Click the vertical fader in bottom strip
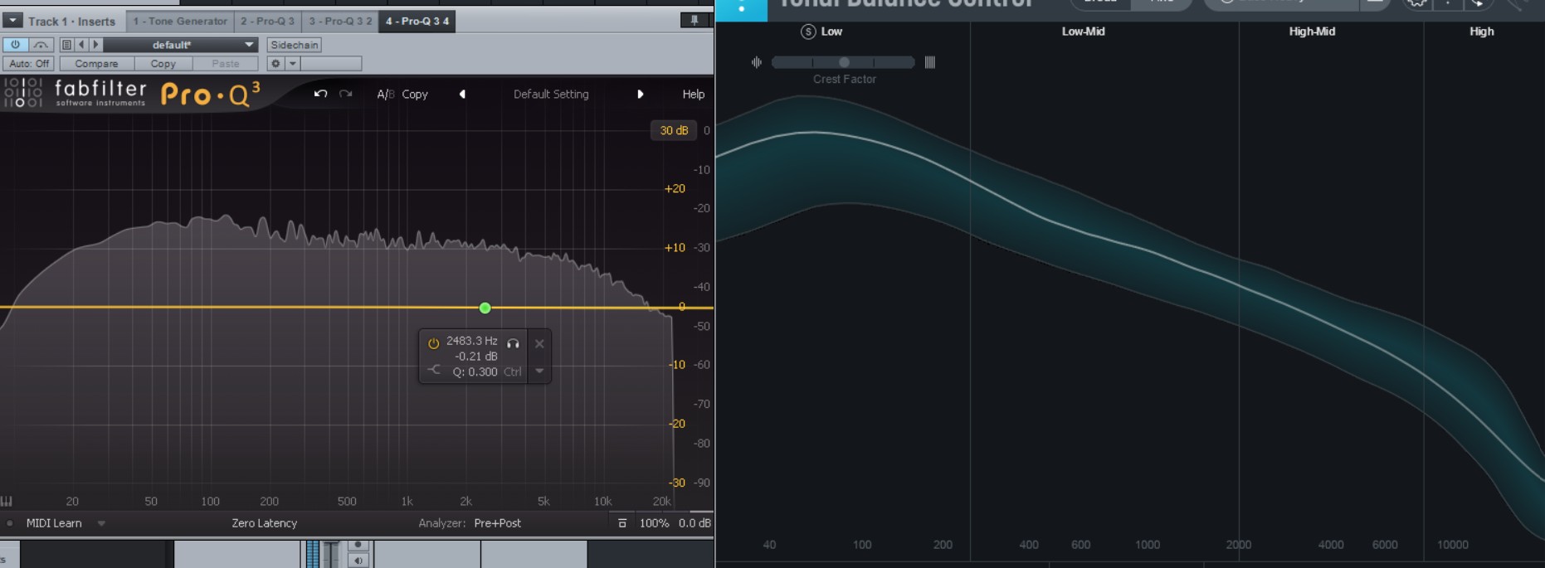The width and height of the screenshot is (1545, 568). click(x=329, y=554)
